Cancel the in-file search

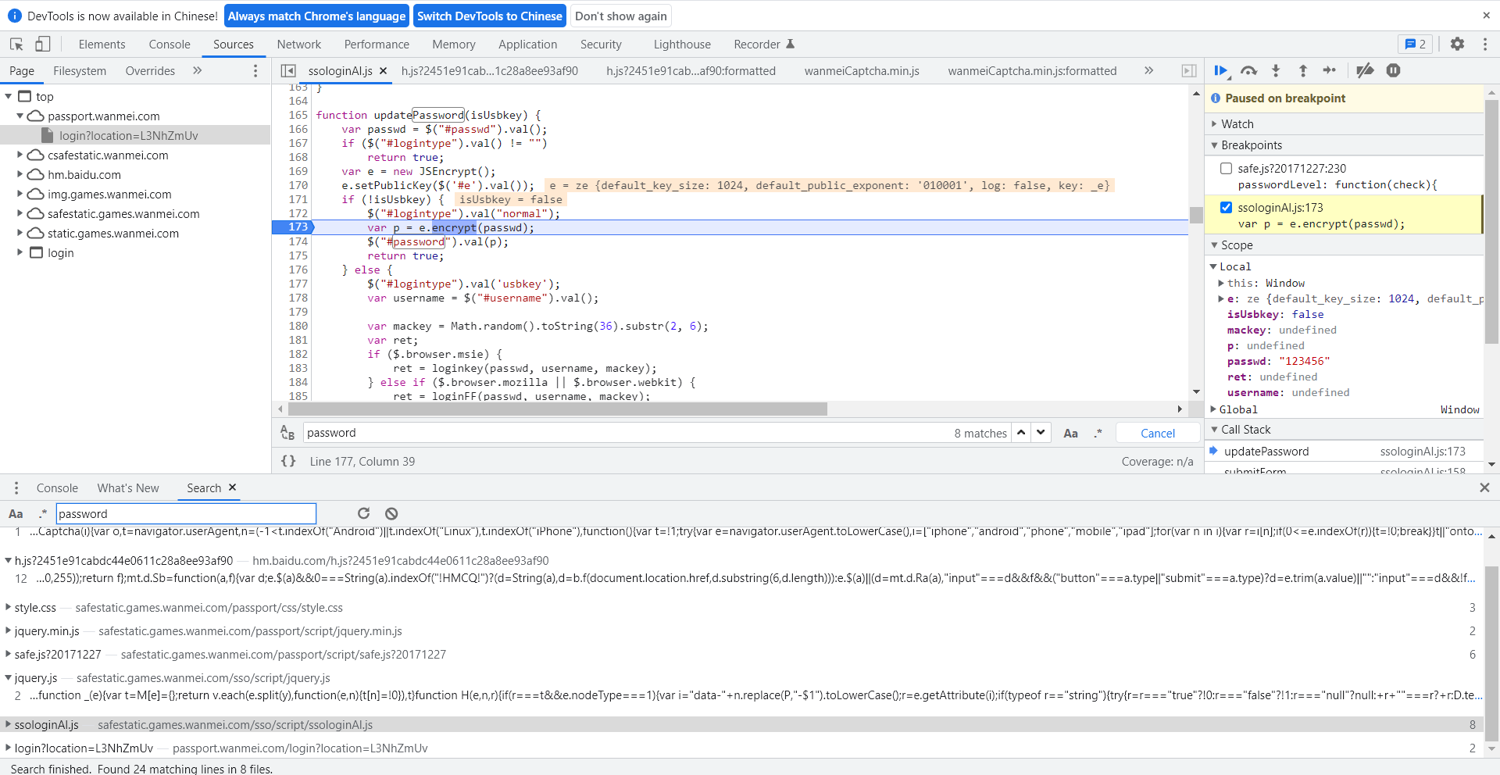pyautogui.click(x=1157, y=434)
